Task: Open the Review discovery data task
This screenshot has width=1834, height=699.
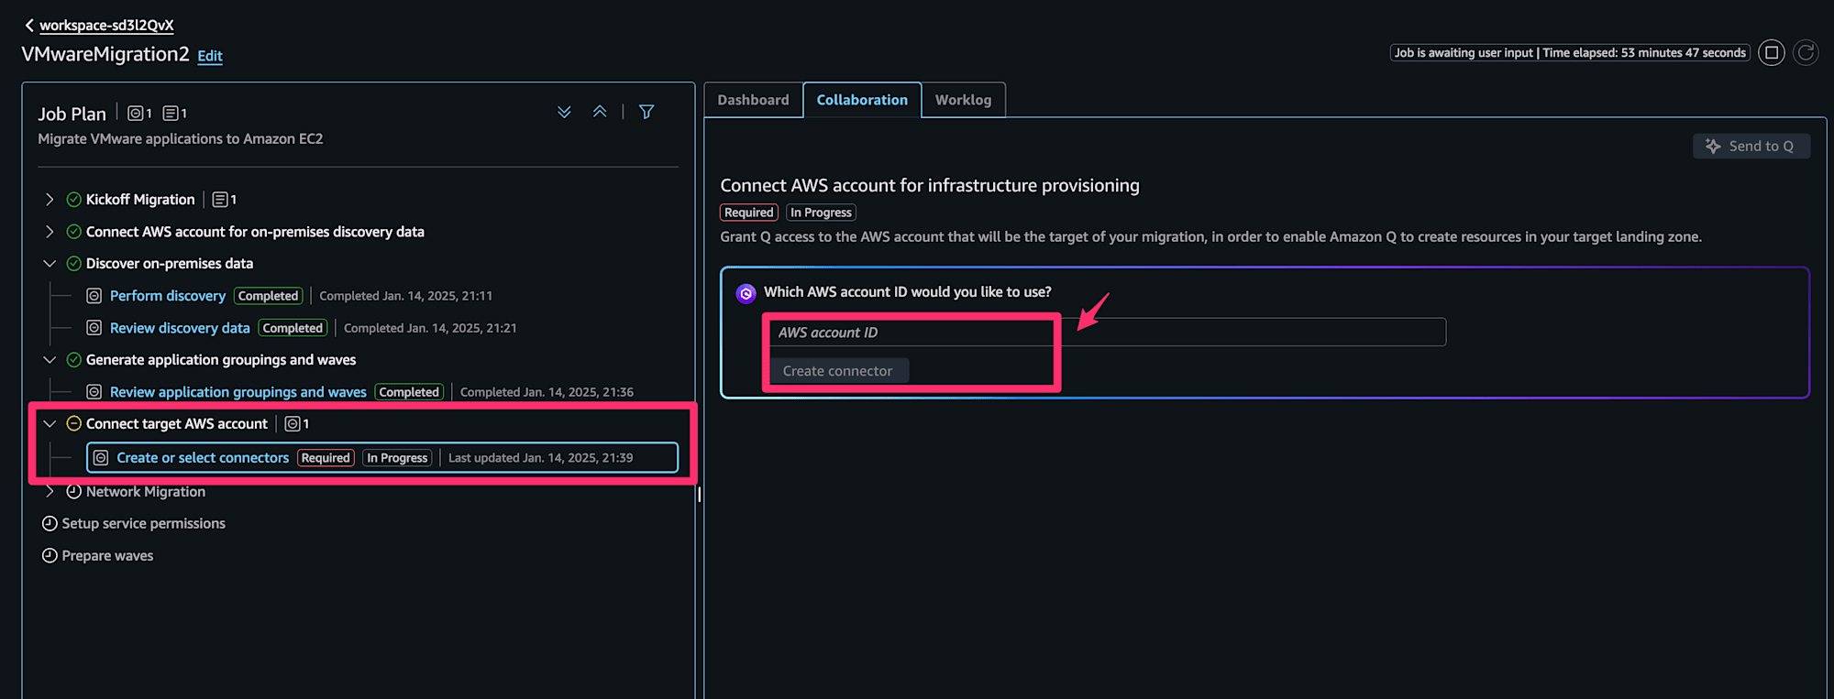Action: tap(180, 328)
